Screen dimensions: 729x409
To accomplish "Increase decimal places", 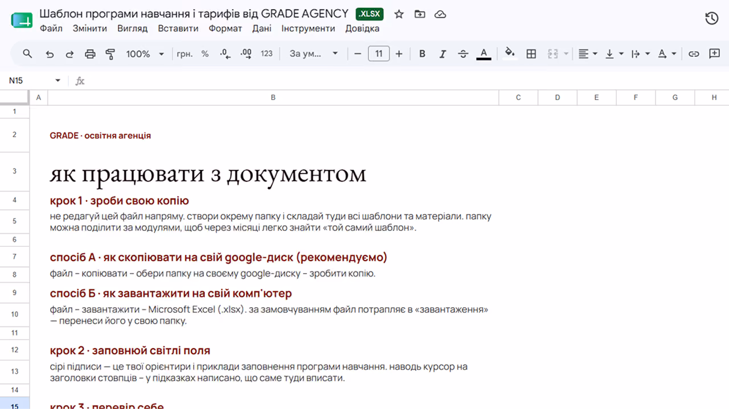I will tap(246, 54).
